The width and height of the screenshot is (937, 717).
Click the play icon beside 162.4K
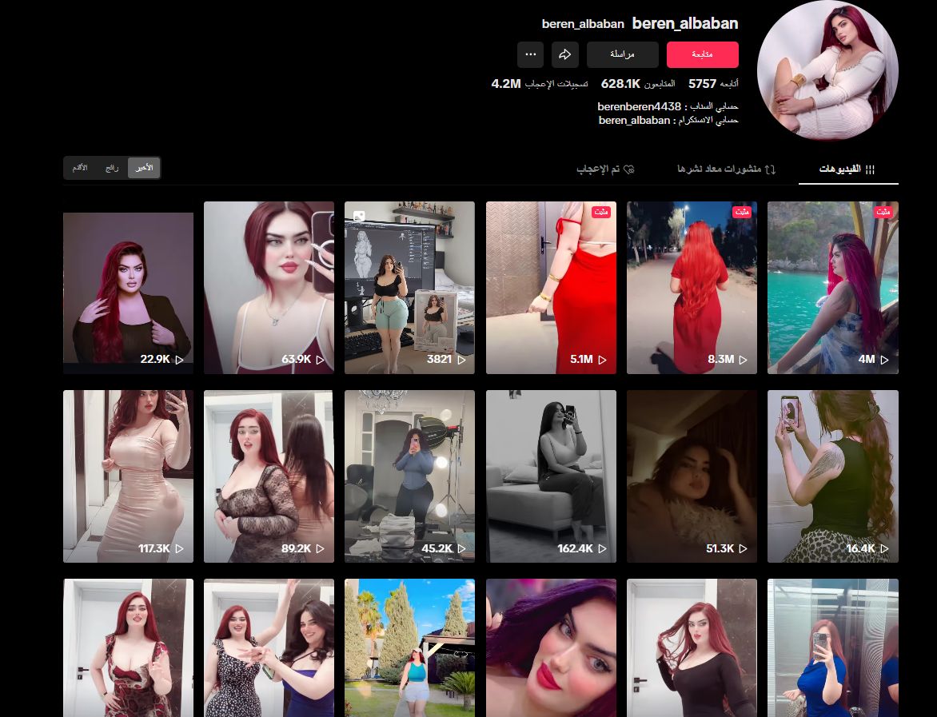point(602,548)
